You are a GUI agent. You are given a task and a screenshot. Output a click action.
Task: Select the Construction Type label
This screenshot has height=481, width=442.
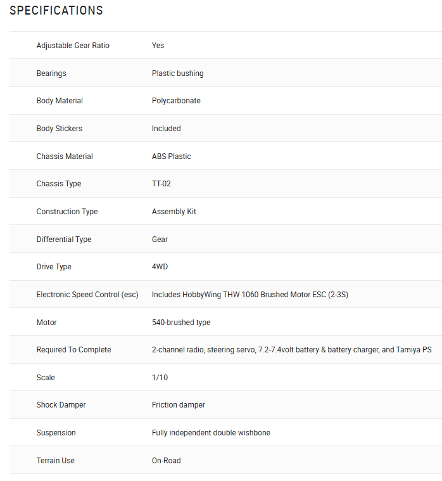point(67,212)
